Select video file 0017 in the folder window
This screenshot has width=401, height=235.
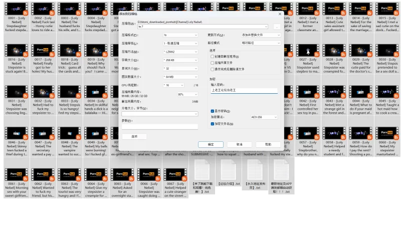click(43, 59)
